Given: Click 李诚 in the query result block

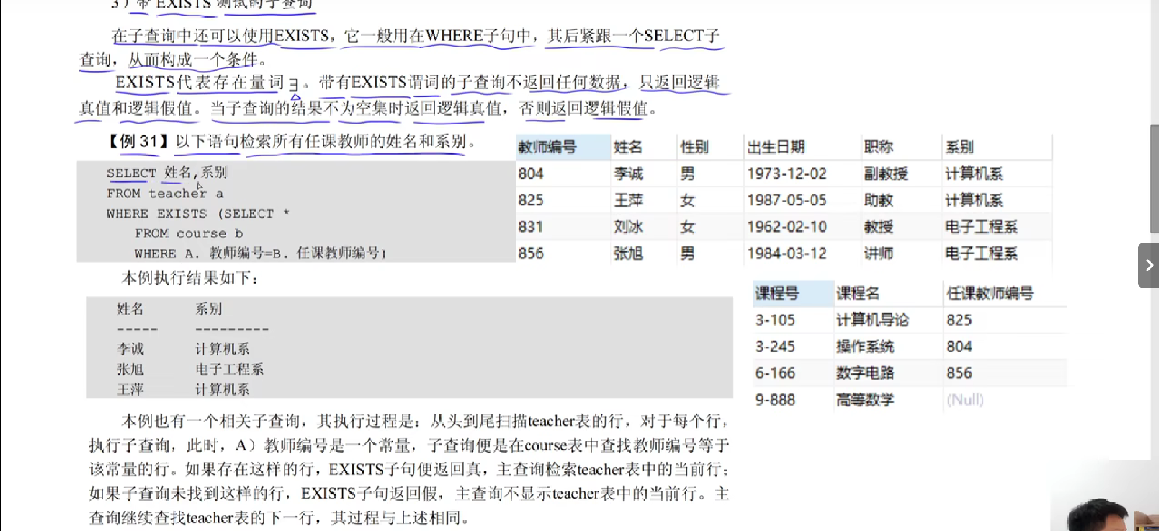Looking at the screenshot, I should pos(130,349).
